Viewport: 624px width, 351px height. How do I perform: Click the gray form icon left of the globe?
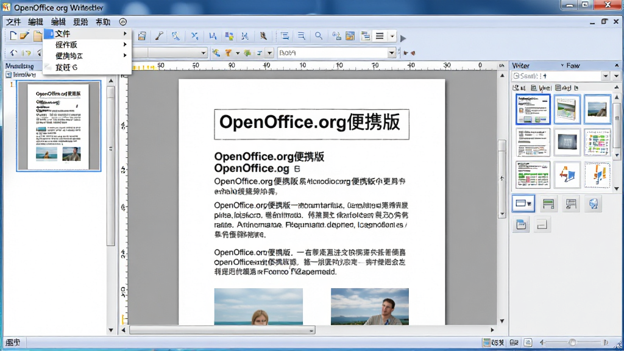(x=571, y=204)
